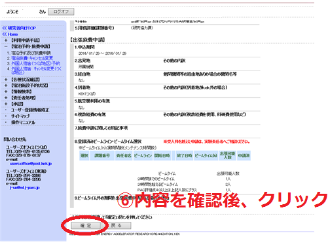Click the Tsukuba users office e-mail link
328x244 pixels.
[x=31, y=164]
